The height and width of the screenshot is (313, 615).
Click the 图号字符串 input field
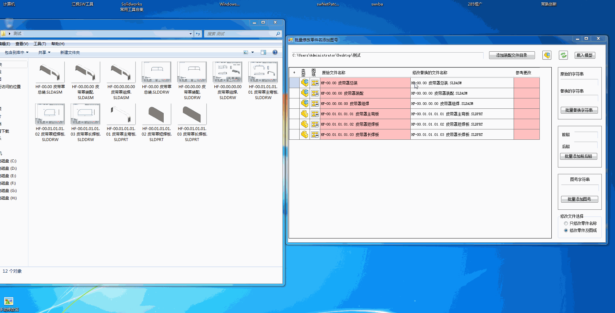(x=580, y=188)
